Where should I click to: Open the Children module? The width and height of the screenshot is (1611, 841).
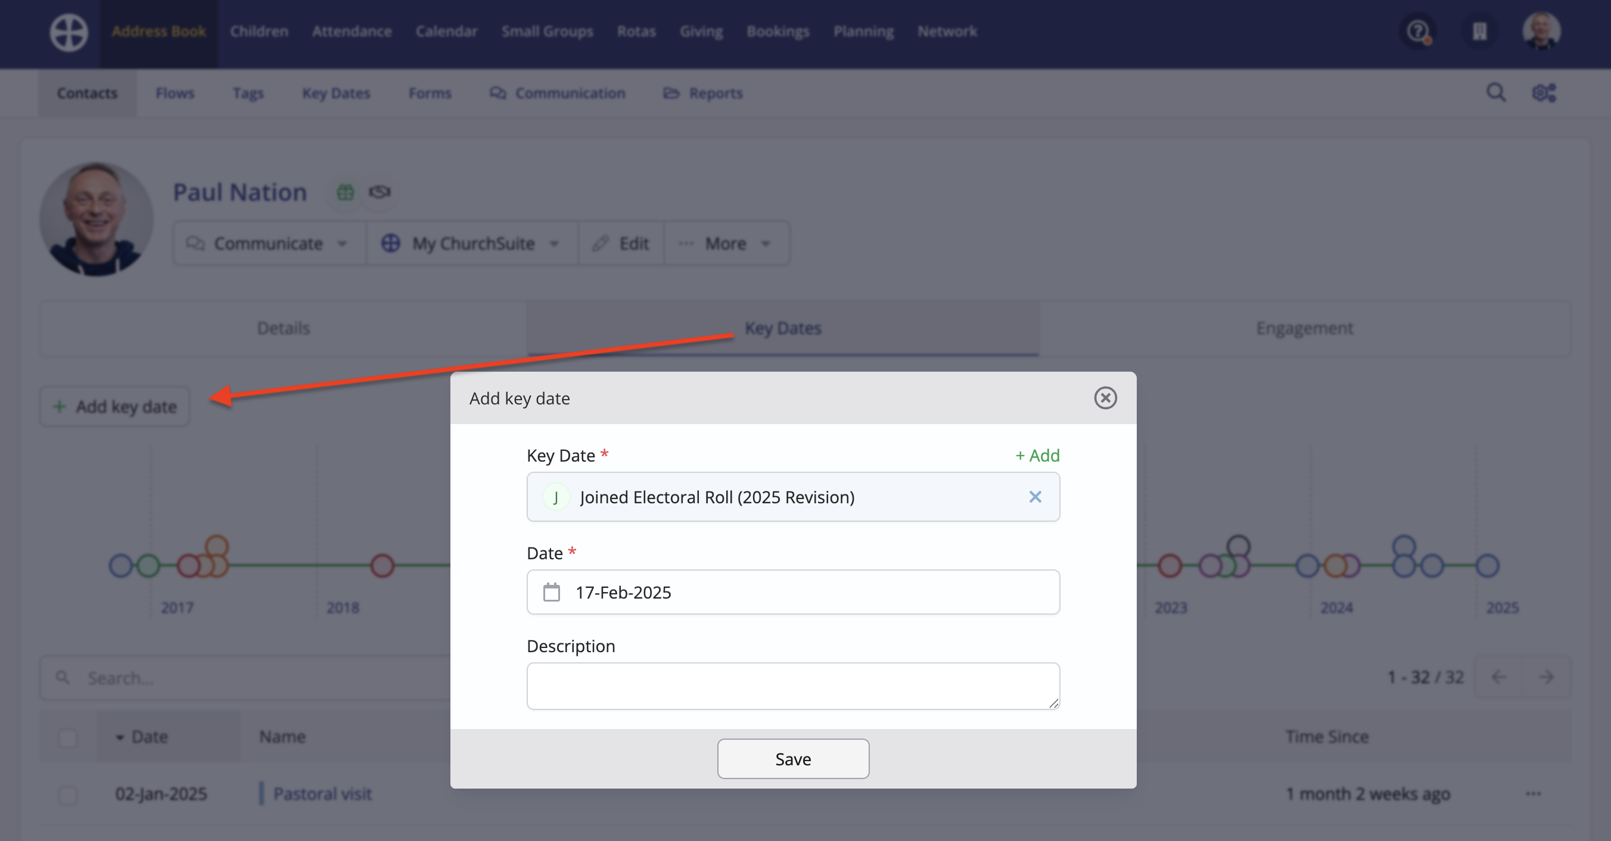tap(259, 31)
